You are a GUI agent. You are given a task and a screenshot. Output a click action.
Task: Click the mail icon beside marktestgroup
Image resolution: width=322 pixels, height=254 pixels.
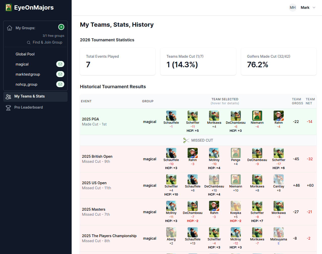pyautogui.click(x=60, y=74)
